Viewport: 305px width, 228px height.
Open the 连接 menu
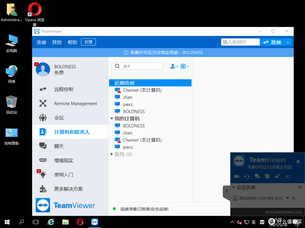tap(42, 42)
